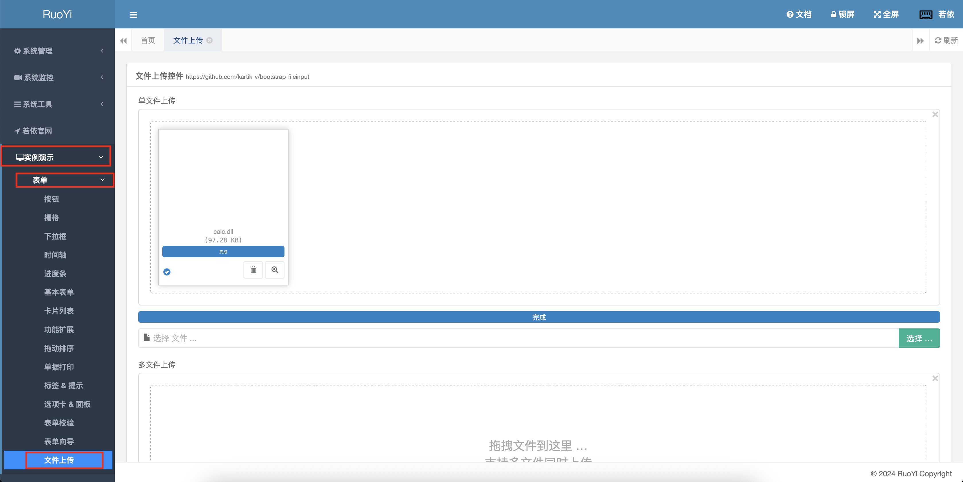Lock the screen via 锁屏
This screenshot has height=482, width=963.
click(x=842, y=15)
